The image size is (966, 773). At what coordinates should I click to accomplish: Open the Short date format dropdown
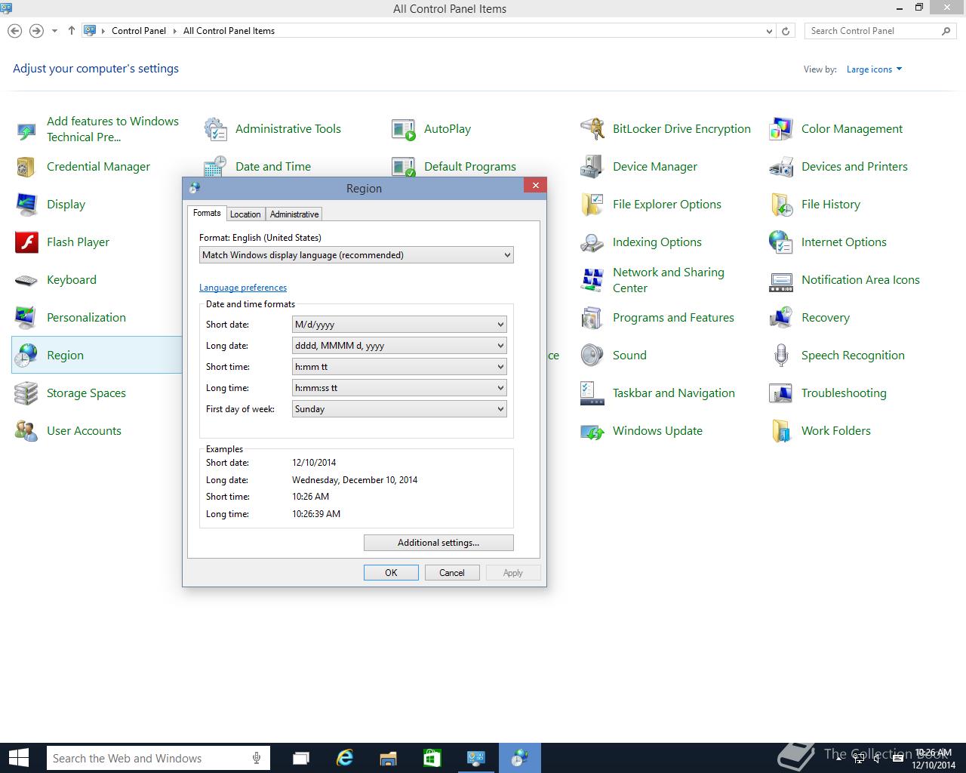398,325
